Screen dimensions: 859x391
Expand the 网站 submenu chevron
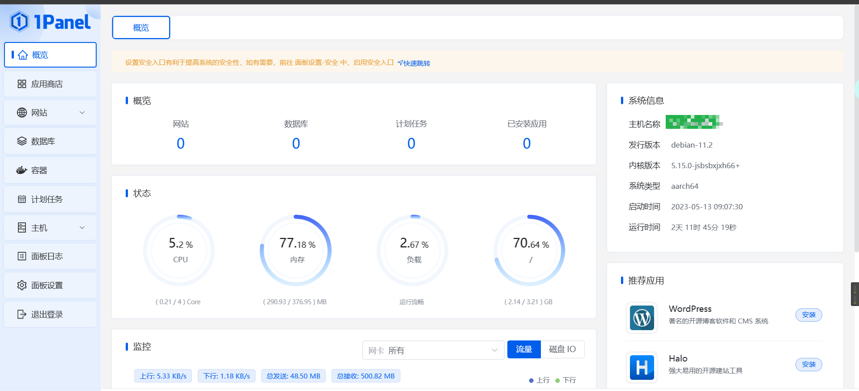82,113
